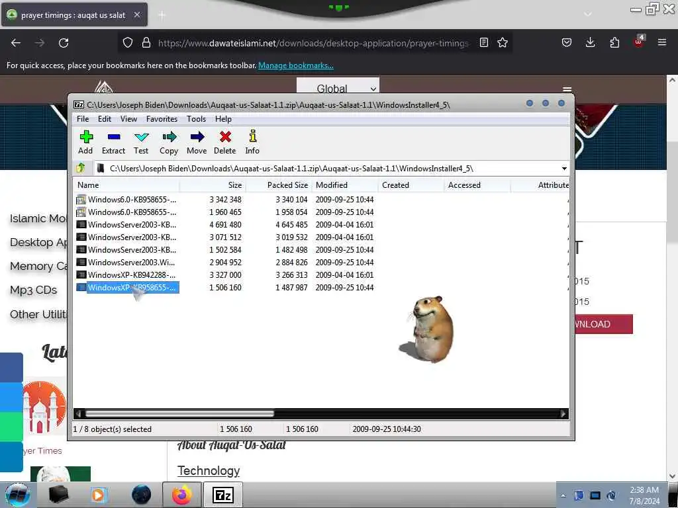Sort by Accessed column header
678x508 pixels.
[x=477, y=185]
